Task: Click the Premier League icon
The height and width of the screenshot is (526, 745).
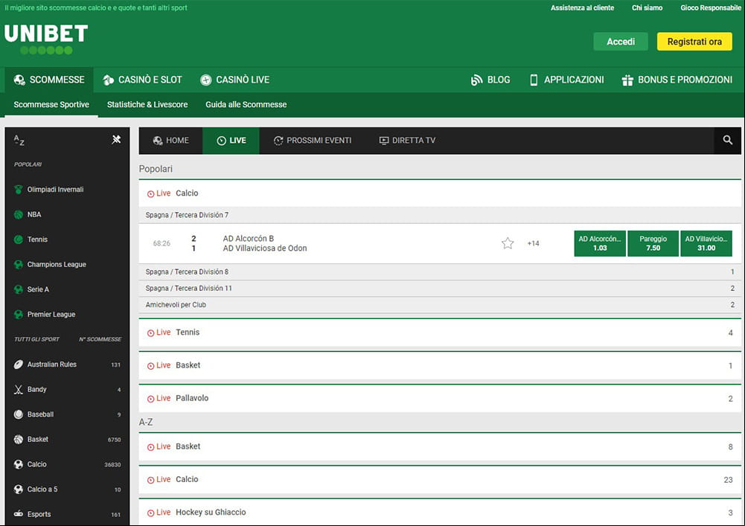Action: pos(19,315)
